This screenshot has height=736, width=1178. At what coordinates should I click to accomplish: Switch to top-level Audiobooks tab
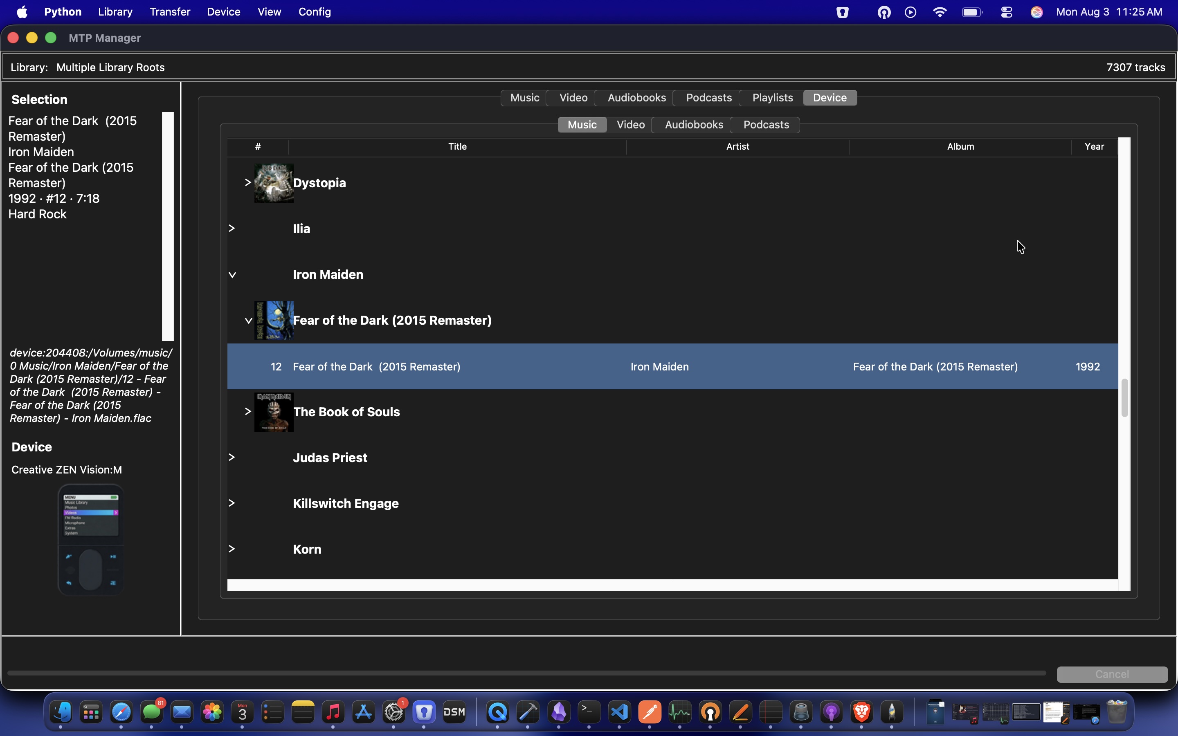tap(636, 98)
